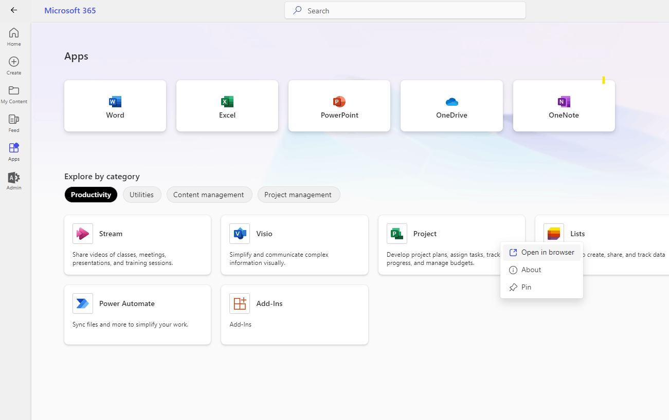Screen dimensions: 669x420
Task: Select the Productivity category tab
Action: (91, 195)
